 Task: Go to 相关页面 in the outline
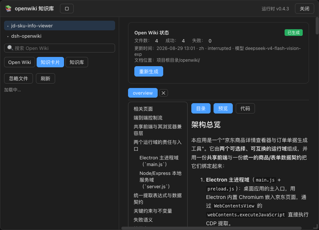[143, 109]
